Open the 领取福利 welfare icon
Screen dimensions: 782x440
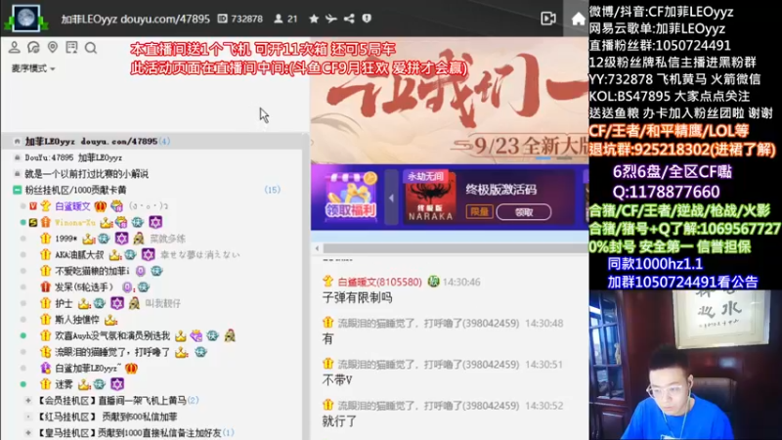[351, 197]
